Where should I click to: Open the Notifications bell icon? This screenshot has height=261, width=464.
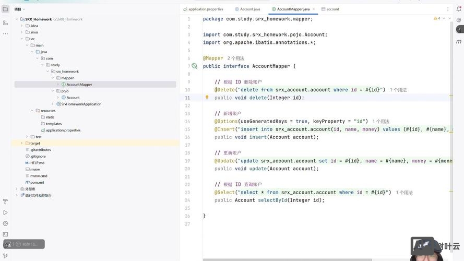(459, 9)
